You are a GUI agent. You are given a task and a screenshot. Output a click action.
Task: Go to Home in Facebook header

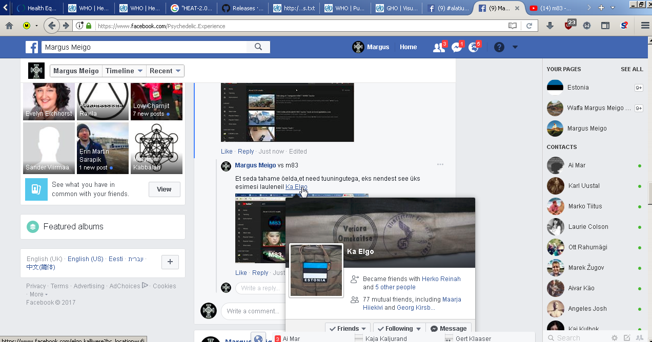[408, 47]
